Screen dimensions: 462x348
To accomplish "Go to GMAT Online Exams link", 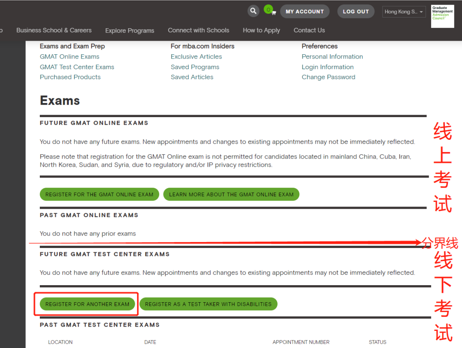I will [70, 56].
